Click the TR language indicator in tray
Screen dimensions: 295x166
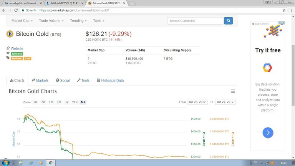pyautogui.click(x=255, y=162)
